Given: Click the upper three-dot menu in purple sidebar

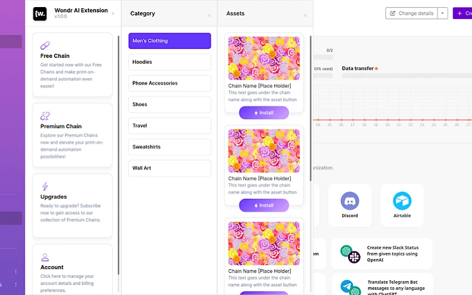Looking at the screenshot, I should coord(16,272).
